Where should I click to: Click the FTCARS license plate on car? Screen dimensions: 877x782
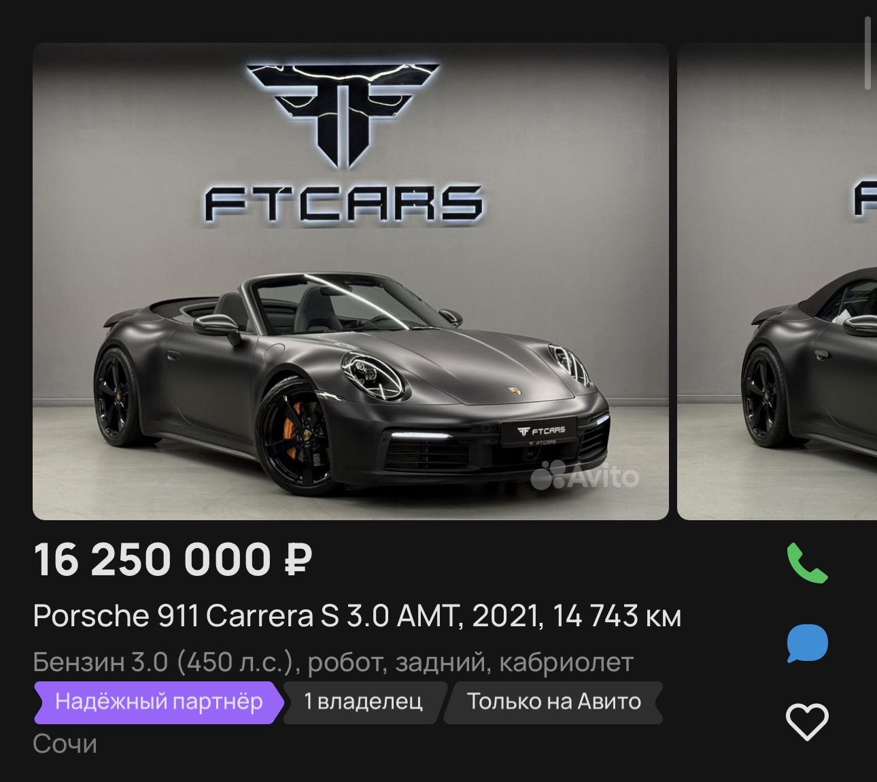coord(540,432)
